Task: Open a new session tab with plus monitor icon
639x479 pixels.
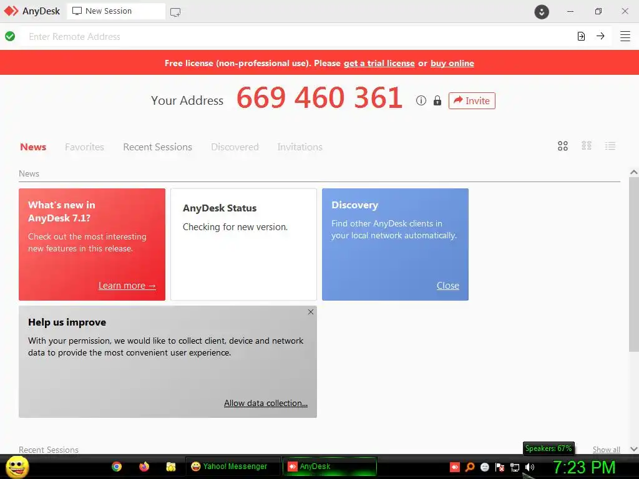Action: coord(175,12)
